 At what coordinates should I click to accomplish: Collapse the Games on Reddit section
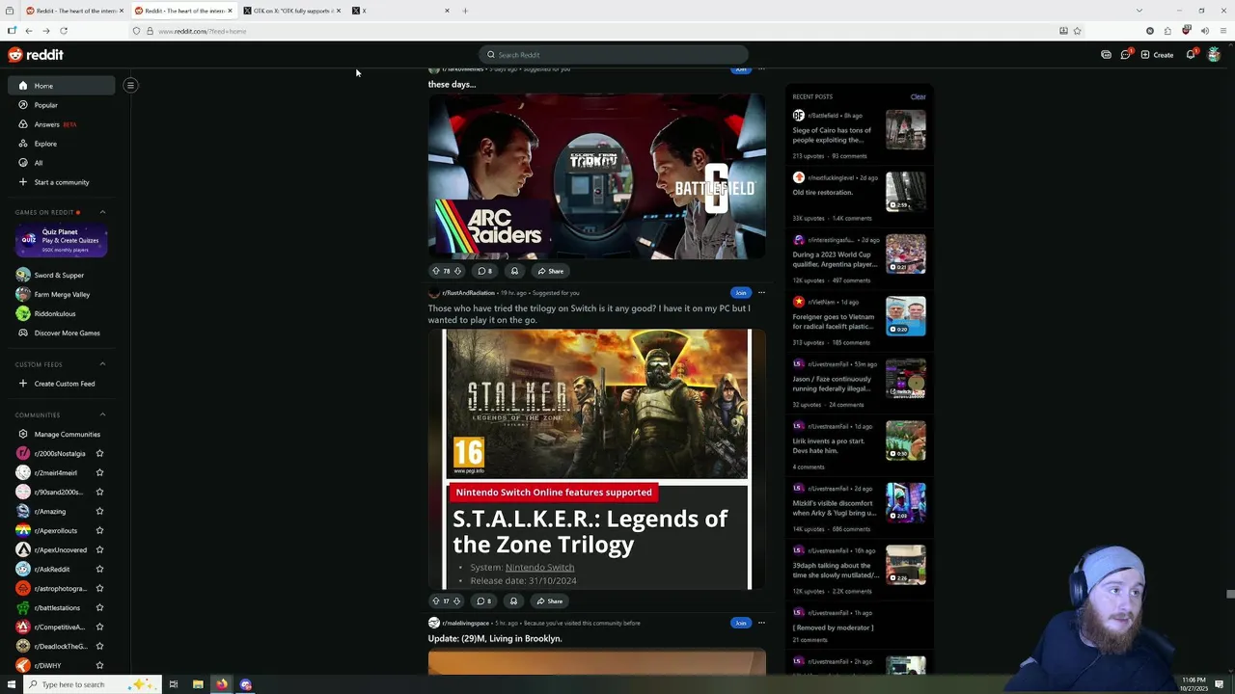click(x=102, y=212)
